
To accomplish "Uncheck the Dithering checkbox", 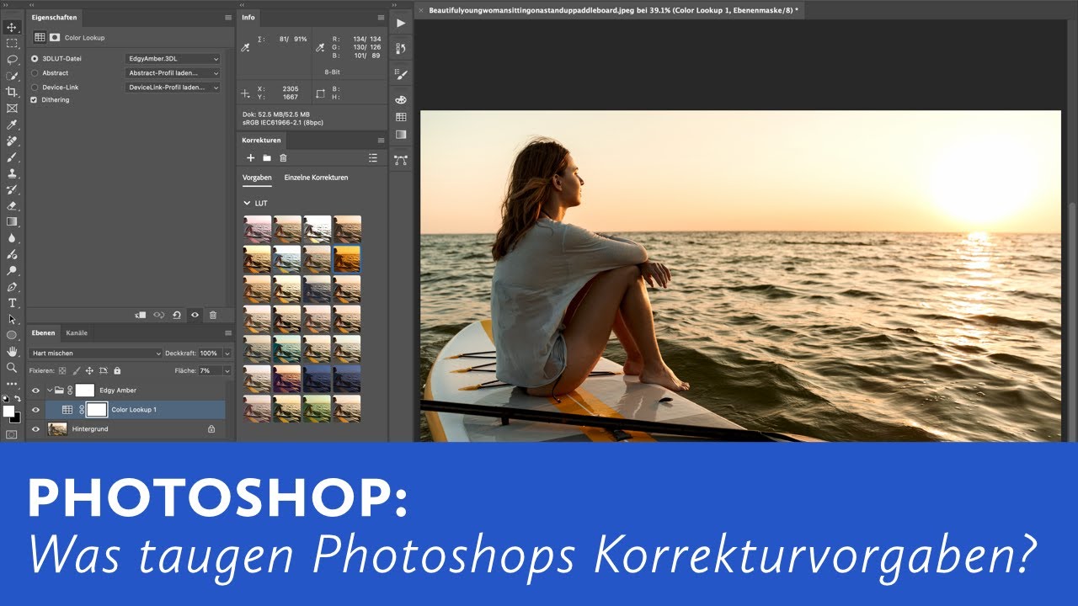I will coord(35,100).
